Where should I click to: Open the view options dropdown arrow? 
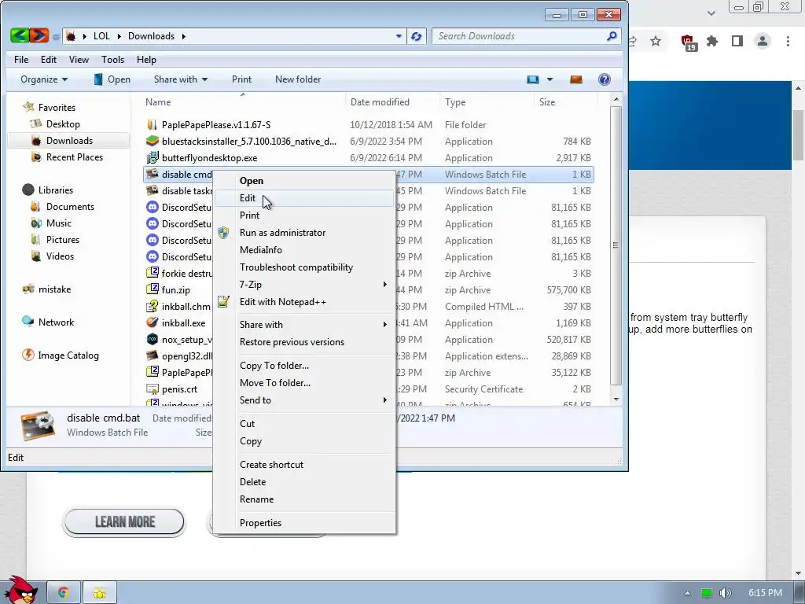550,79
